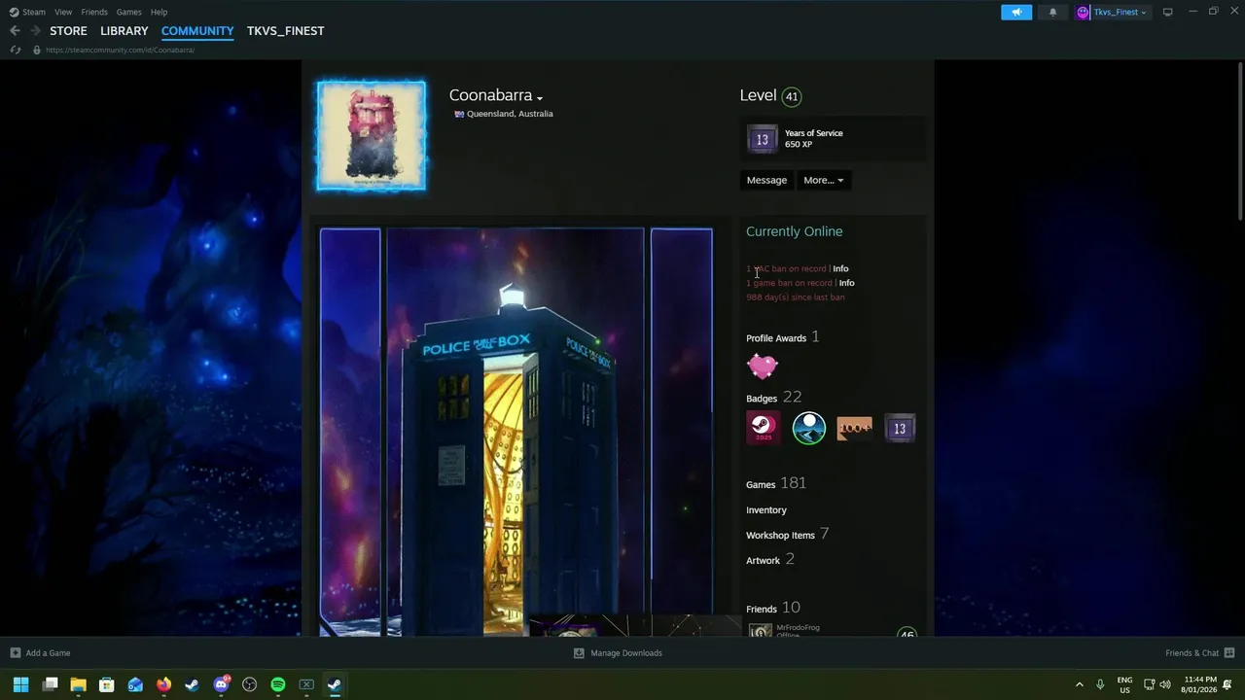This screenshot has width=1245, height=700.
Task: Open the Friends menu
Action: click(x=94, y=12)
